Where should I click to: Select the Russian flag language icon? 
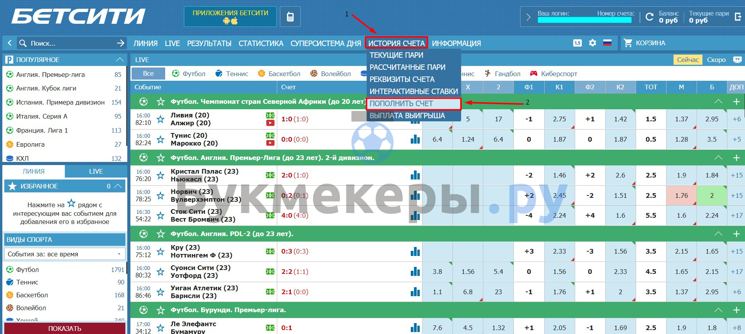[x=607, y=43]
